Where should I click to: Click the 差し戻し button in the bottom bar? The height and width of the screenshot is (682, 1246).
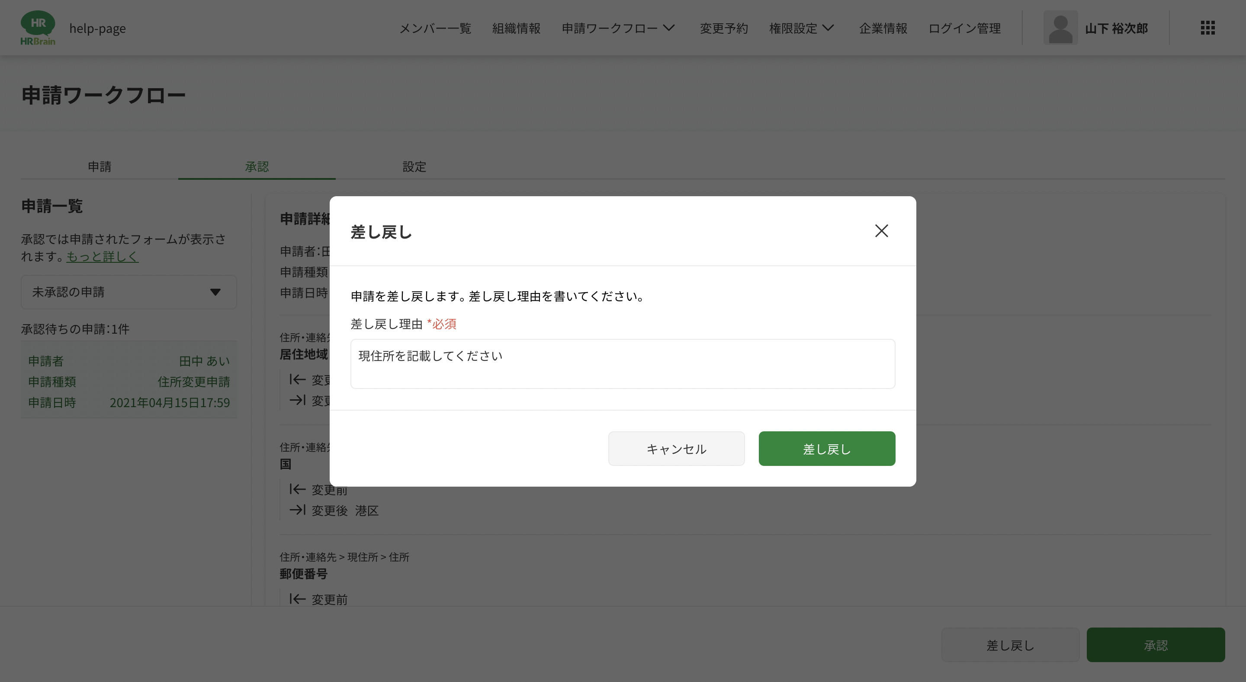tap(1010, 645)
